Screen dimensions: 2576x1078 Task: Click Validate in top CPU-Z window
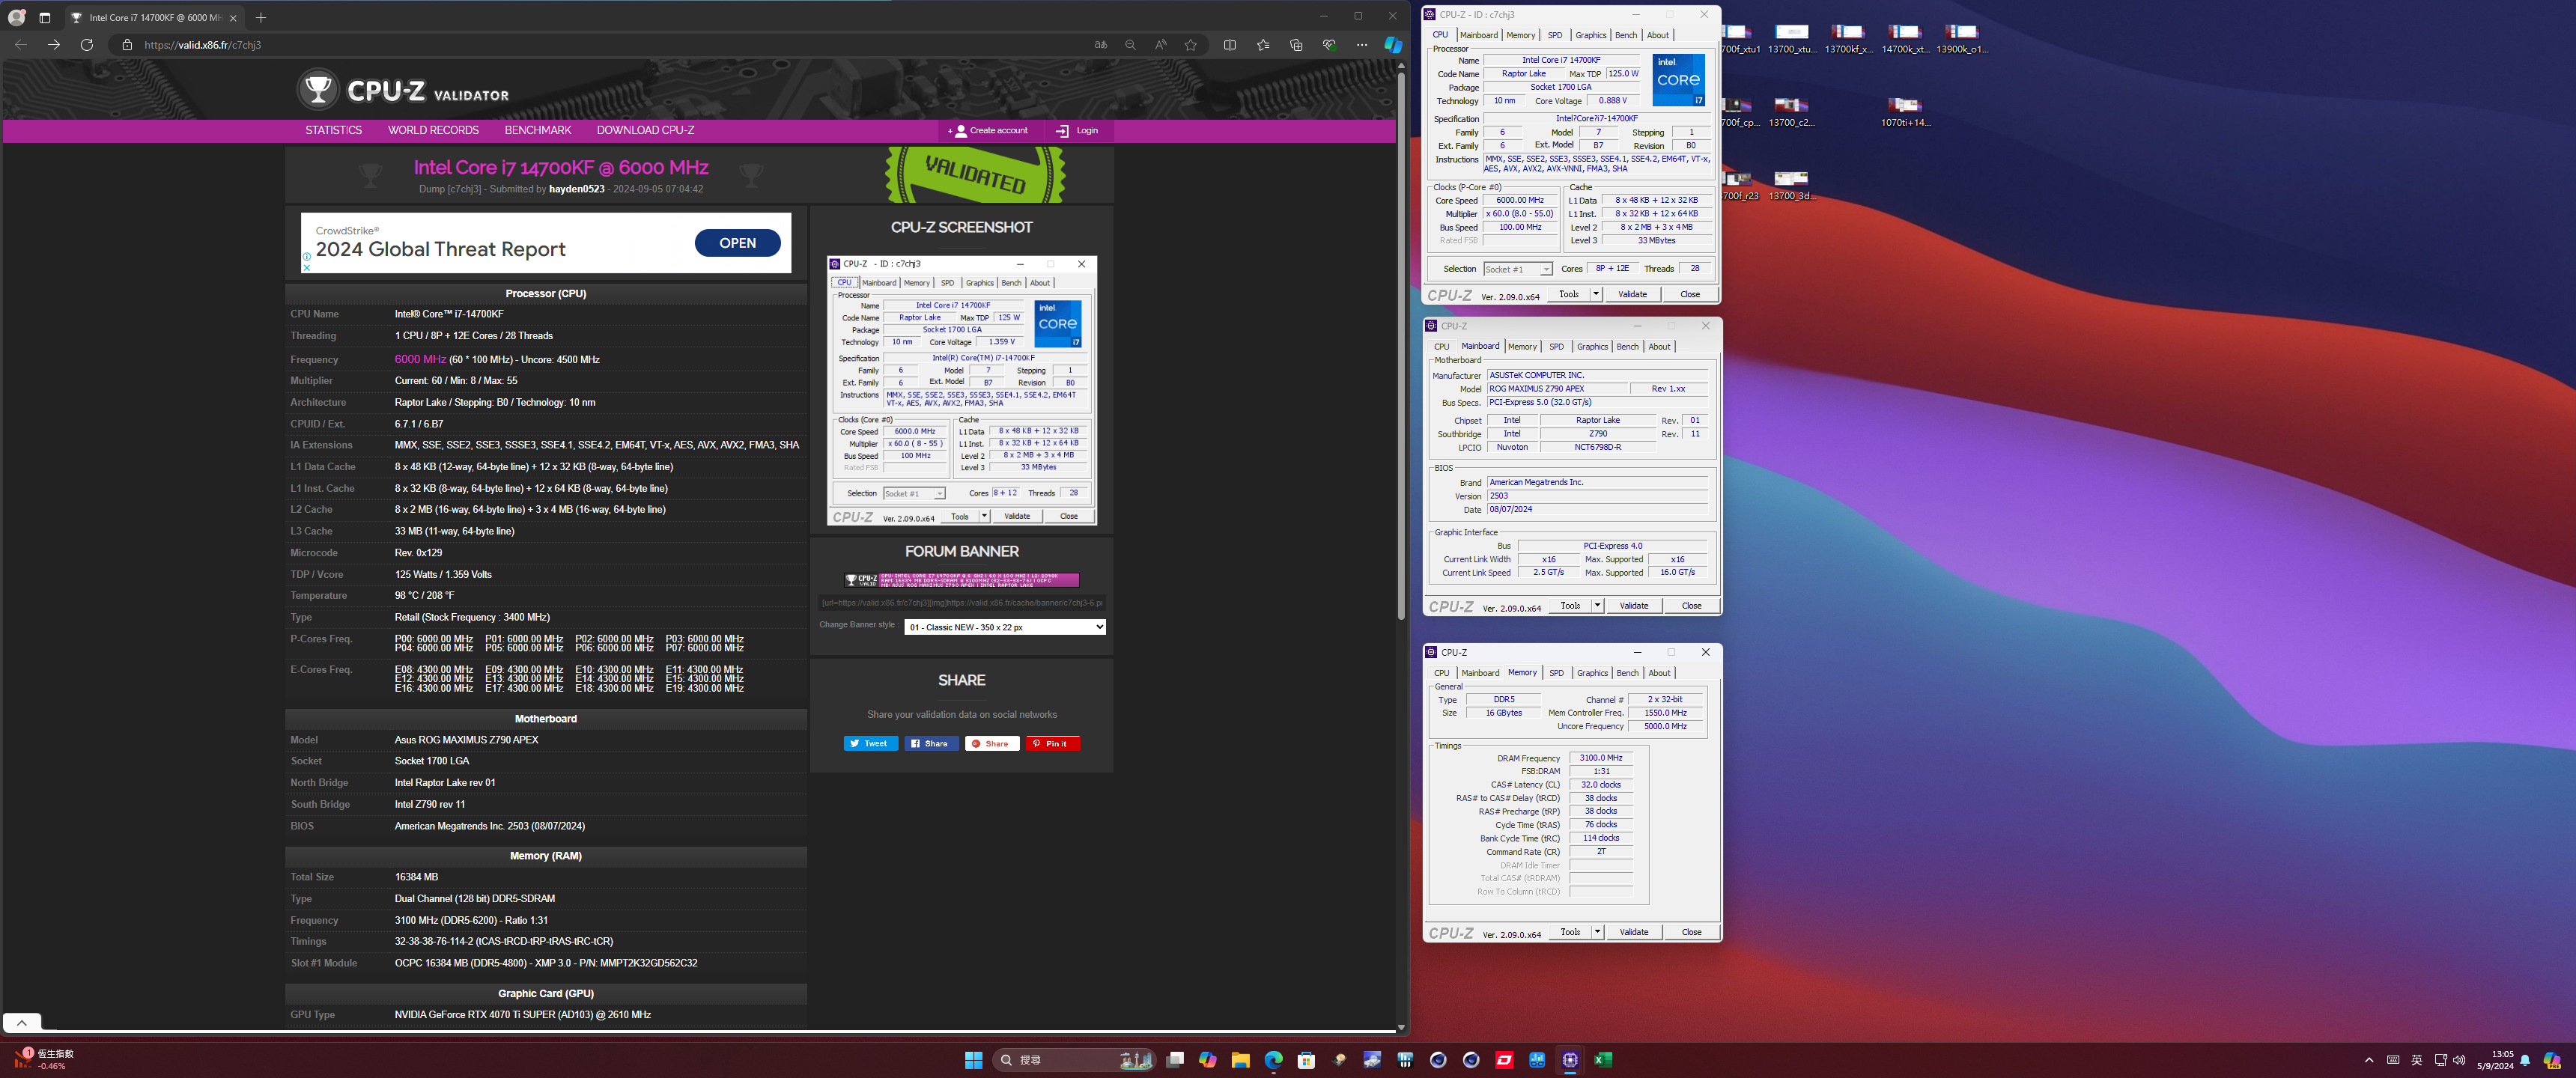[1632, 294]
